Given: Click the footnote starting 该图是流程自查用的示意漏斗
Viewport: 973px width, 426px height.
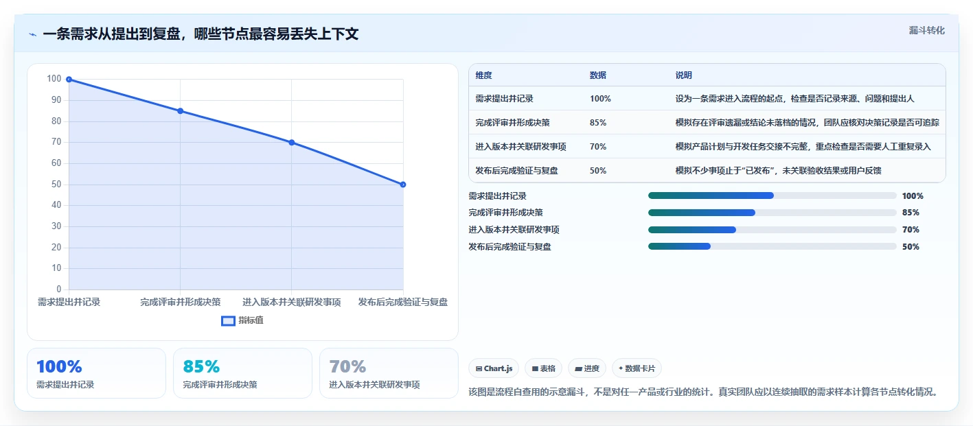Looking at the screenshot, I should pyautogui.click(x=704, y=392).
